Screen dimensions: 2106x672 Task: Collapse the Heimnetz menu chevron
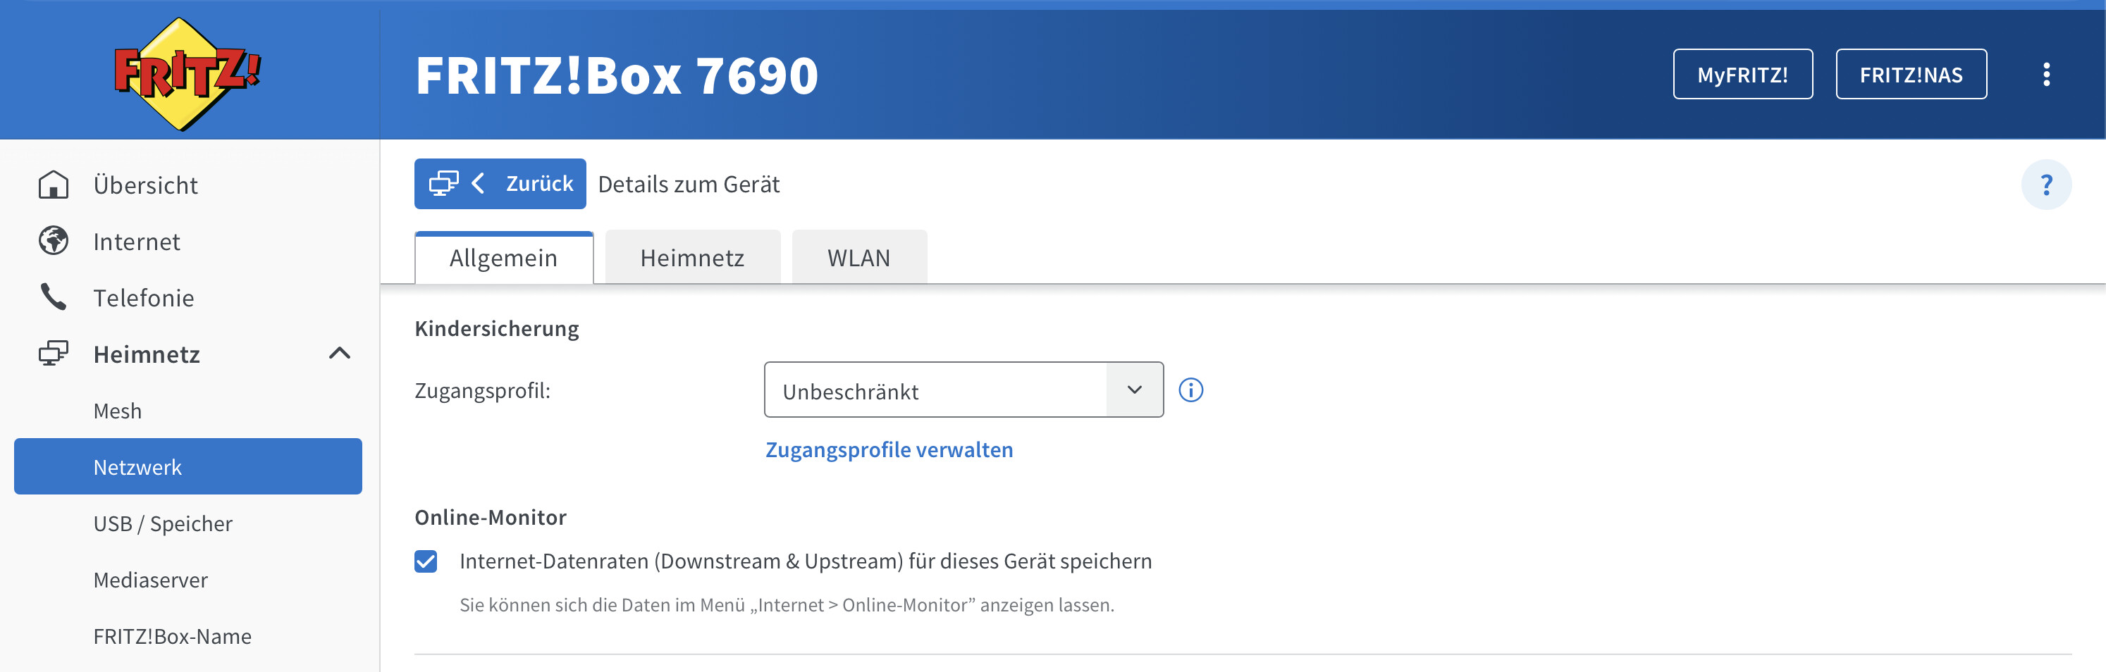tap(339, 354)
